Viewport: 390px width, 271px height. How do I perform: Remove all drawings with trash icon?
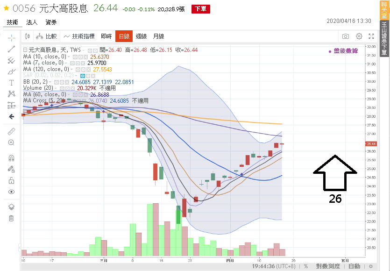point(11,218)
